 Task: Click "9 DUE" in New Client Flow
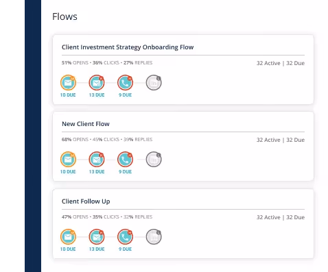click(125, 172)
